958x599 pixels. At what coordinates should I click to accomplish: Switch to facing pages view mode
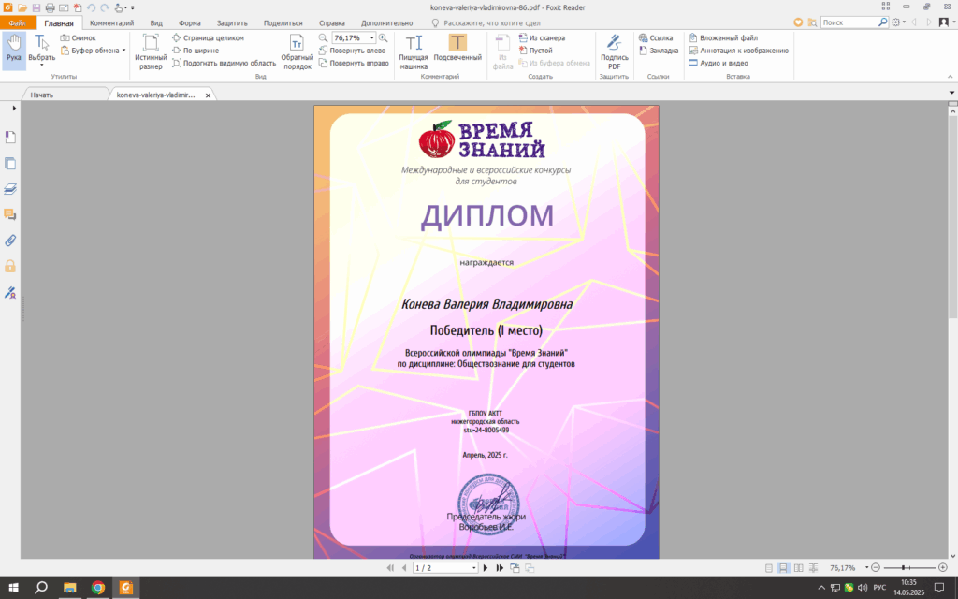click(x=799, y=568)
